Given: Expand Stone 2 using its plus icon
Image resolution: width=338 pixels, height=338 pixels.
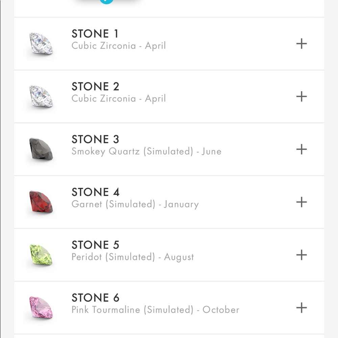Looking at the screenshot, I should pyautogui.click(x=301, y=96).
